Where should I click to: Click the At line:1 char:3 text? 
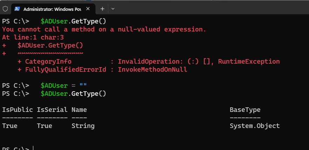33,37
